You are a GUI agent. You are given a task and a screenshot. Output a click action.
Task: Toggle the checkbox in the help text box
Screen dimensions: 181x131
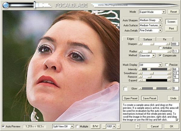click(177, 120)
